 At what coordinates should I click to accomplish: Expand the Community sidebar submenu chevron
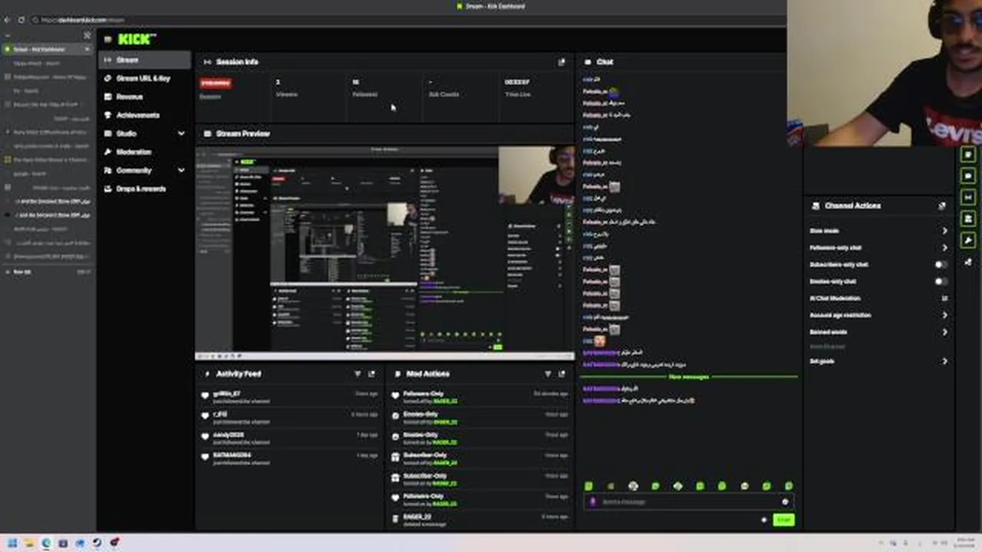coord(181,170)
